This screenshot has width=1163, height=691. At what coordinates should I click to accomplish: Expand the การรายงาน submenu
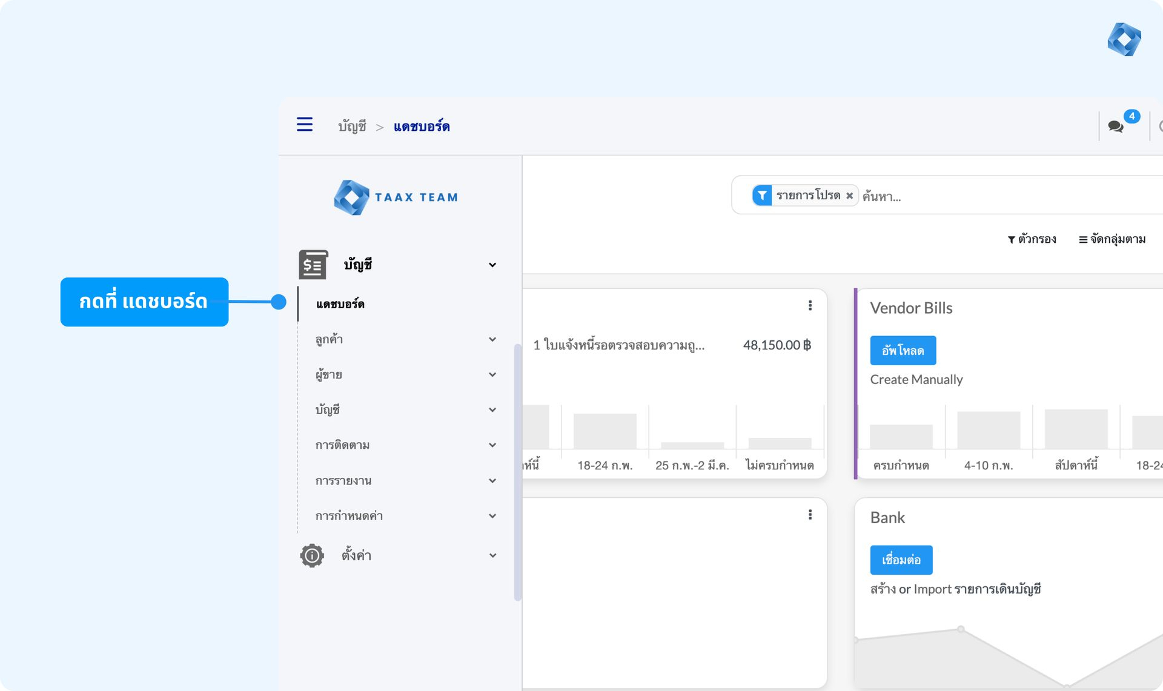(492, 481)
